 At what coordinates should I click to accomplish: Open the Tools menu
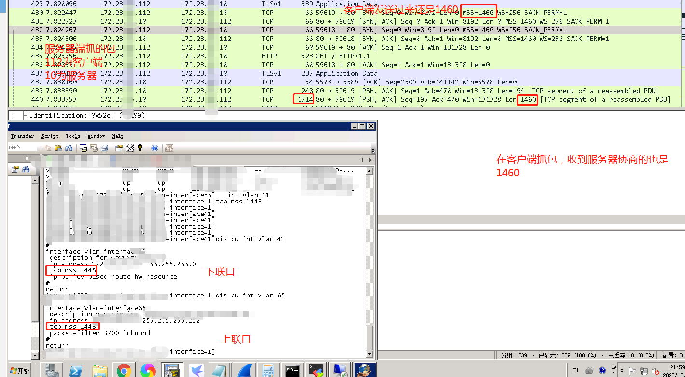click(73, 136)
